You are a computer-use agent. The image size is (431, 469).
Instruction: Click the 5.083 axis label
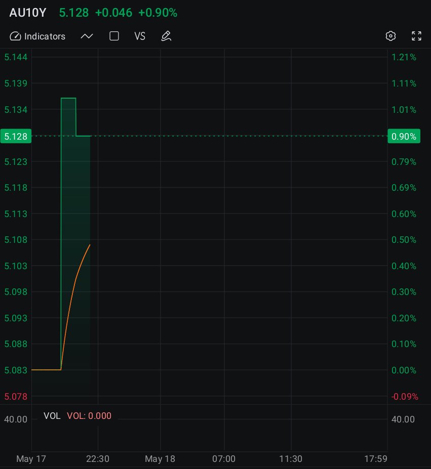pos(16,370)
